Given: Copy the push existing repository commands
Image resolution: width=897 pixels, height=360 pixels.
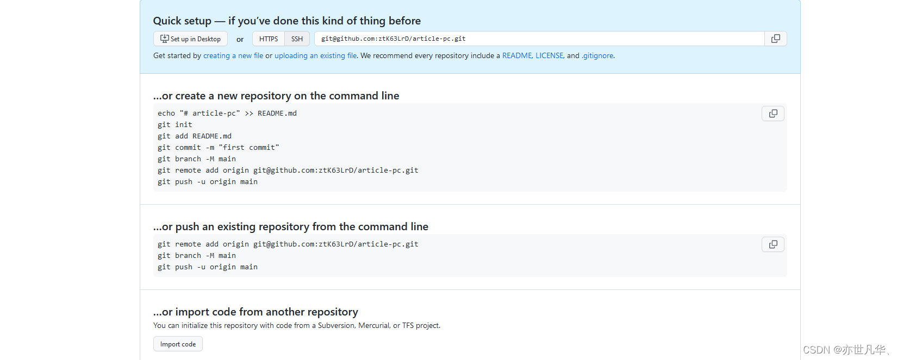Looking at the screenshot, I should [773, 244].
